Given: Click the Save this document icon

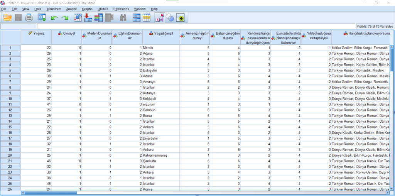Looking at the screenshot, I should [x=18, y=17].
